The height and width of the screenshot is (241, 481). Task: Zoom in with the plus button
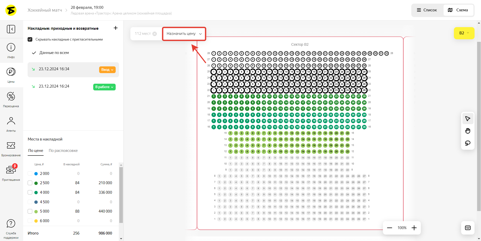coord(414,228)
